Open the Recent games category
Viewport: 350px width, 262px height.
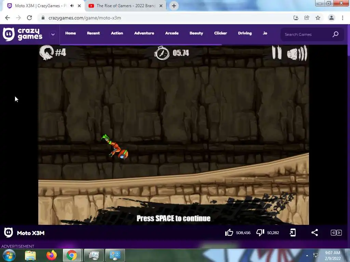pos(93,33)
